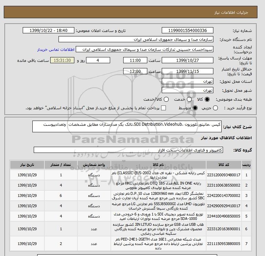Click the deadline time field 11:00
Image resolution: width=265 pixels, height=256 pixels.
coord(135,60)
